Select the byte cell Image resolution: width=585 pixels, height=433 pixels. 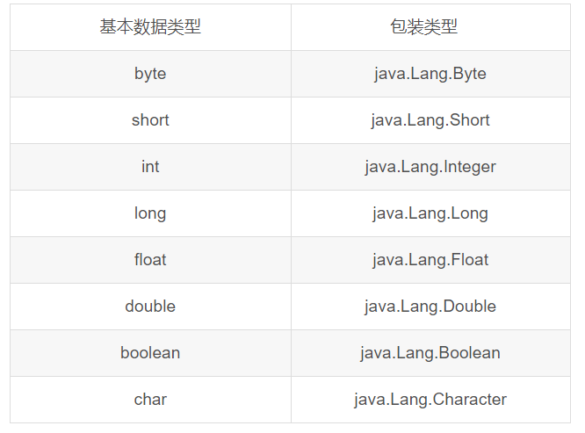[x=150, y=74]
